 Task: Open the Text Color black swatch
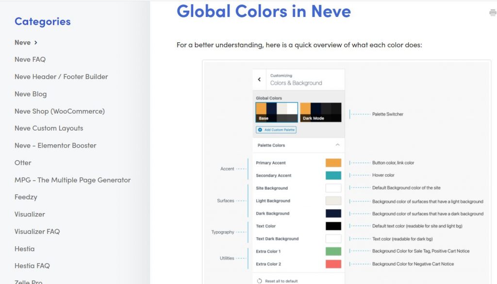pos(333,226)
